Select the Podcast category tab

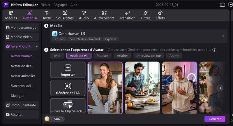[103, 56]
